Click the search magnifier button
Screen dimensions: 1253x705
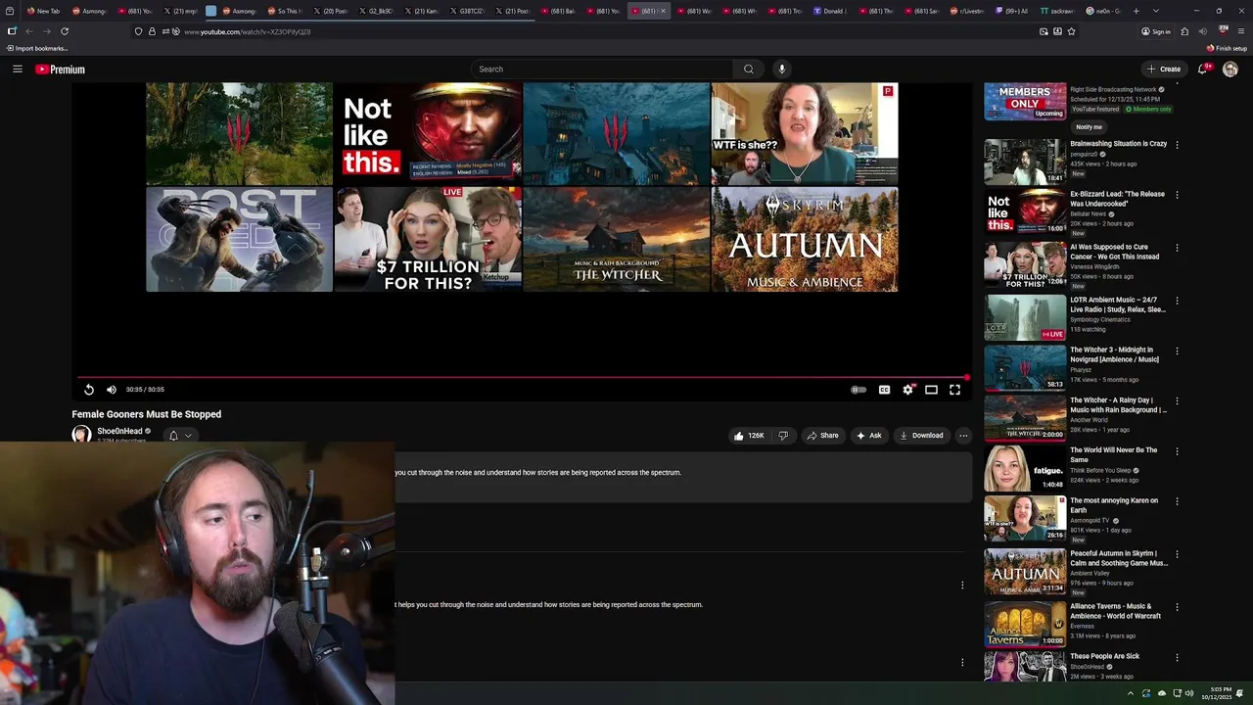(x=749, y=69)
